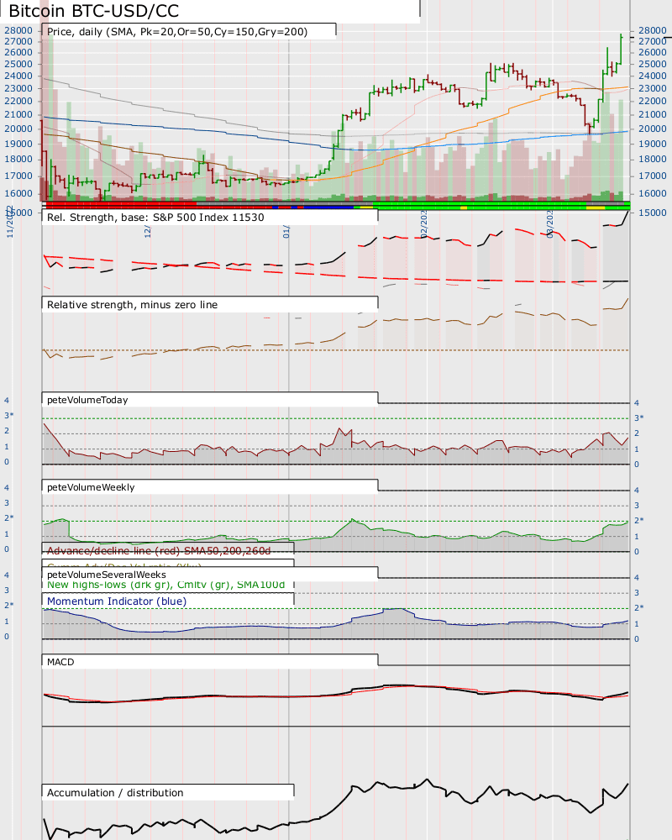Screen dimensions: 672x840
Task: Click the 0 value on peteVolumeSeveralWeeks right axis
Action: point(637,638)
